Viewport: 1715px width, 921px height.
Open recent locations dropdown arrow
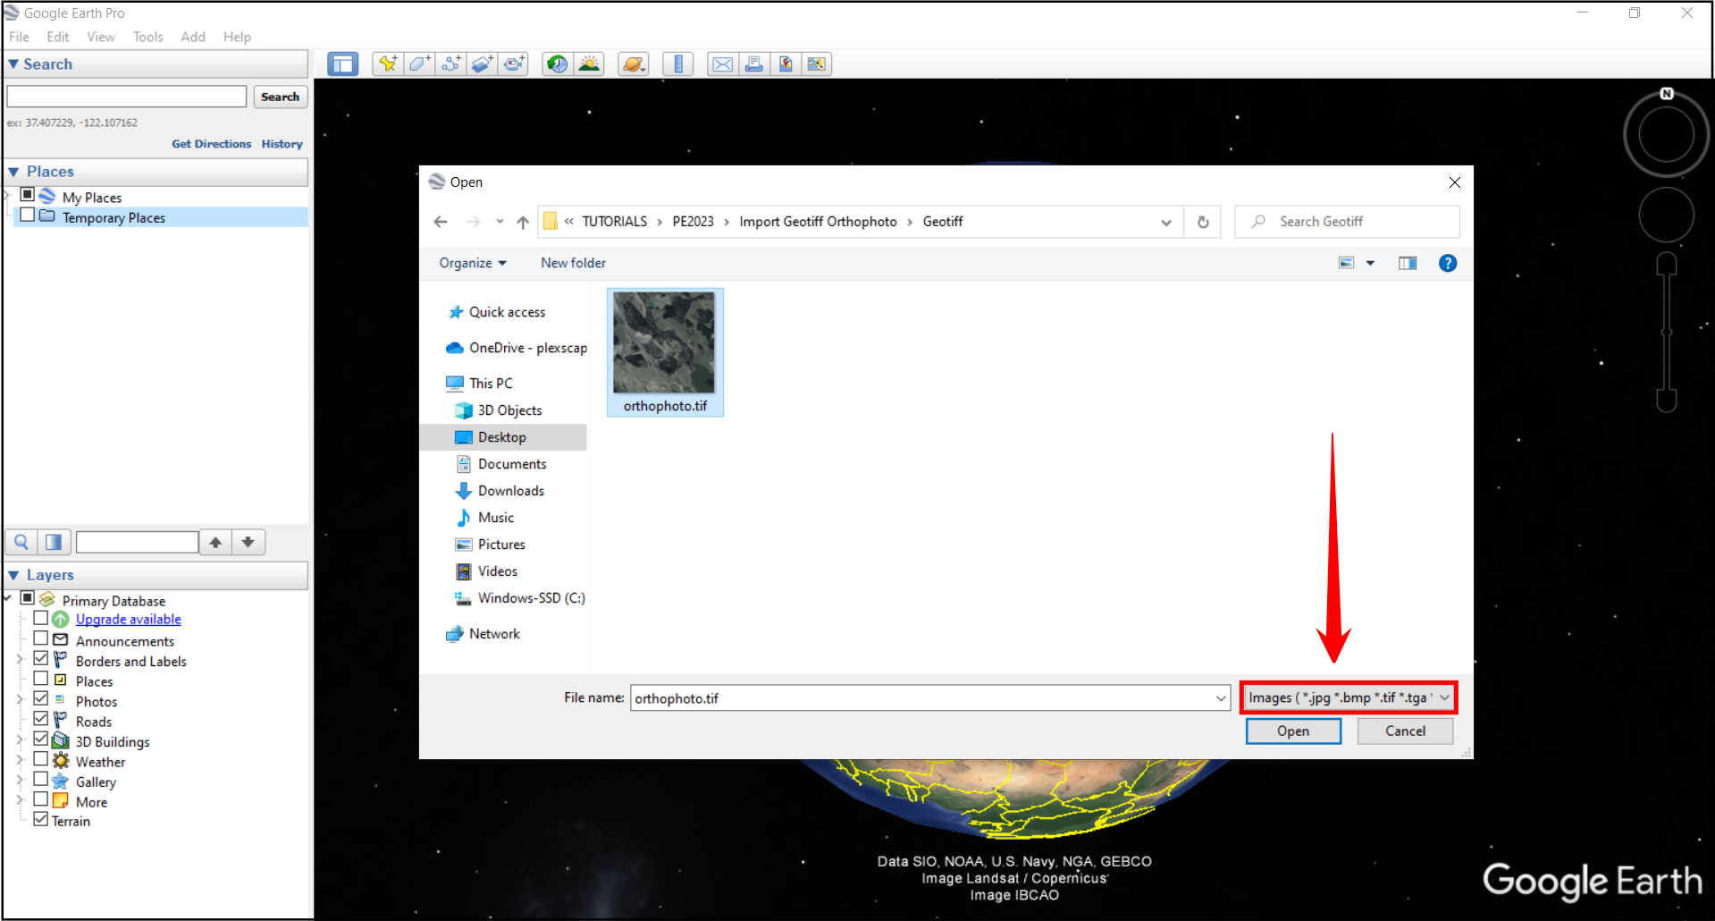[500, 222]
